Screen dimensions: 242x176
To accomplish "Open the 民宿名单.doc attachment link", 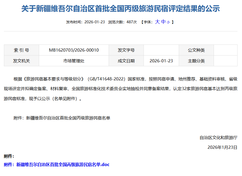I will [x=63, y=164].
